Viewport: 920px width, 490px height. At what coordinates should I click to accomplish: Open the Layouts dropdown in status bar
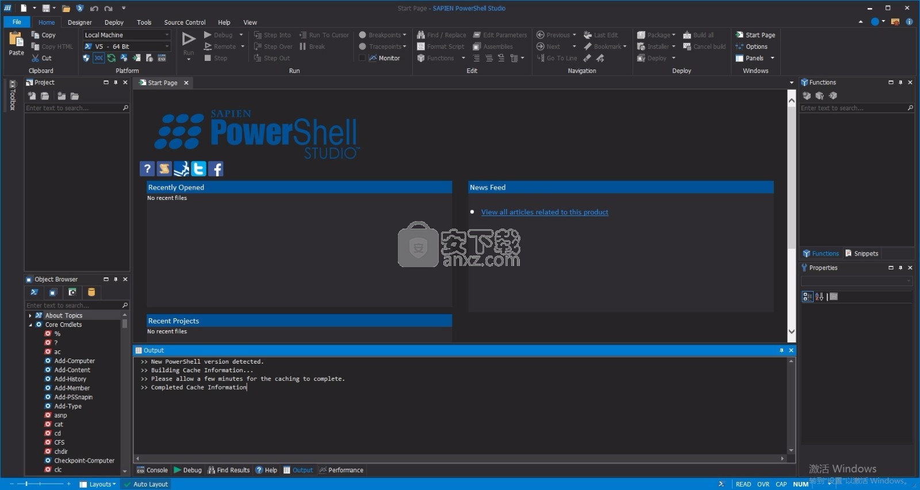[x=98, y=484]
